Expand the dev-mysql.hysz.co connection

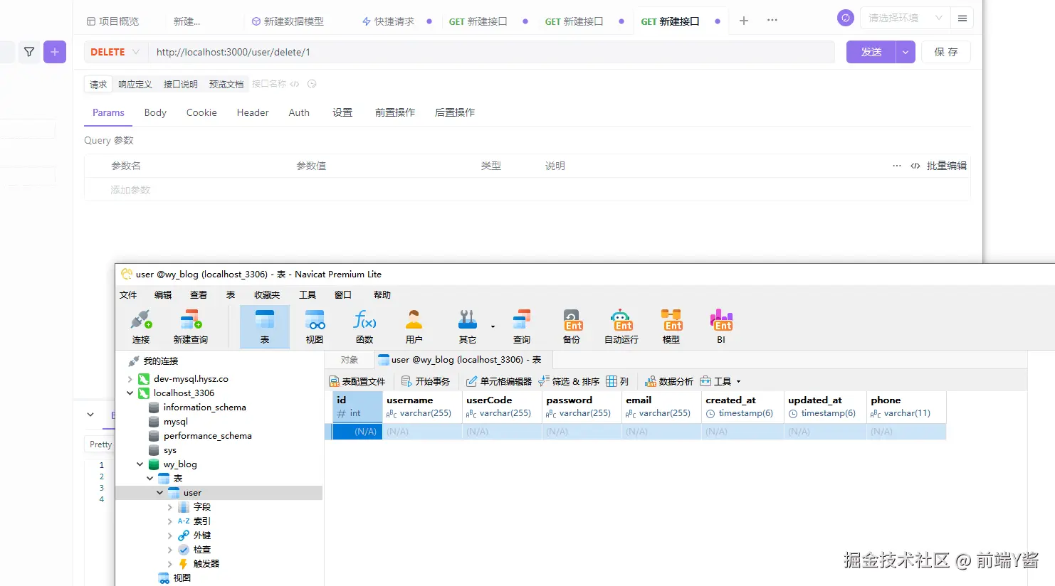(x=130, y=379)
